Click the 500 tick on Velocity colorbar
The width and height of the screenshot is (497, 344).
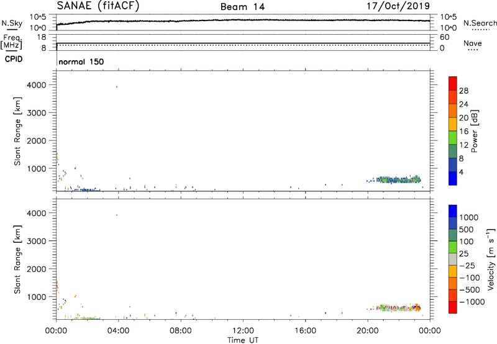coord(467,229)
